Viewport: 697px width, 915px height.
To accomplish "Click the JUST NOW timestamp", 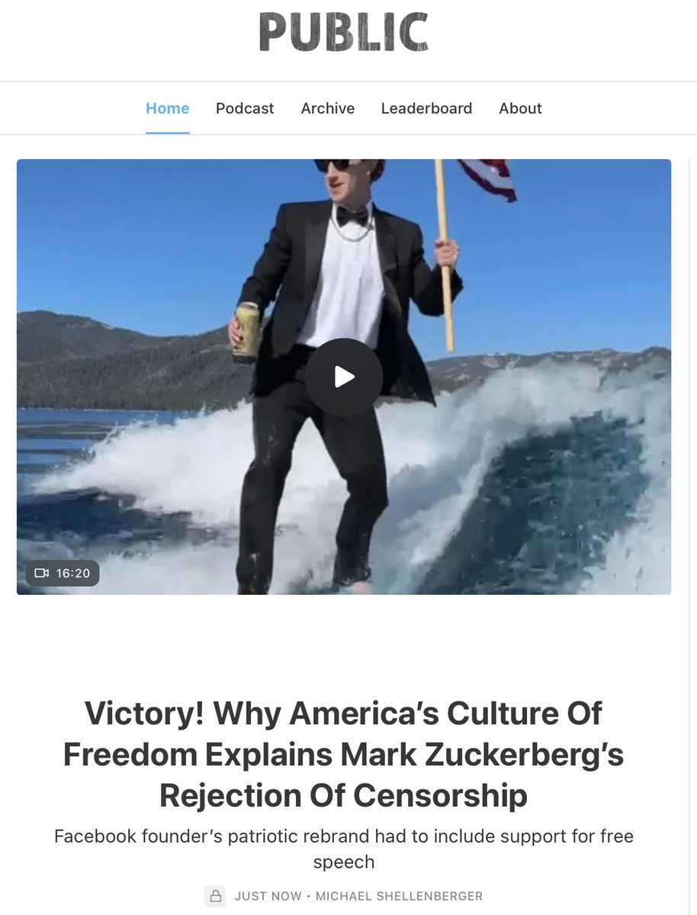I will pos(268,896).
